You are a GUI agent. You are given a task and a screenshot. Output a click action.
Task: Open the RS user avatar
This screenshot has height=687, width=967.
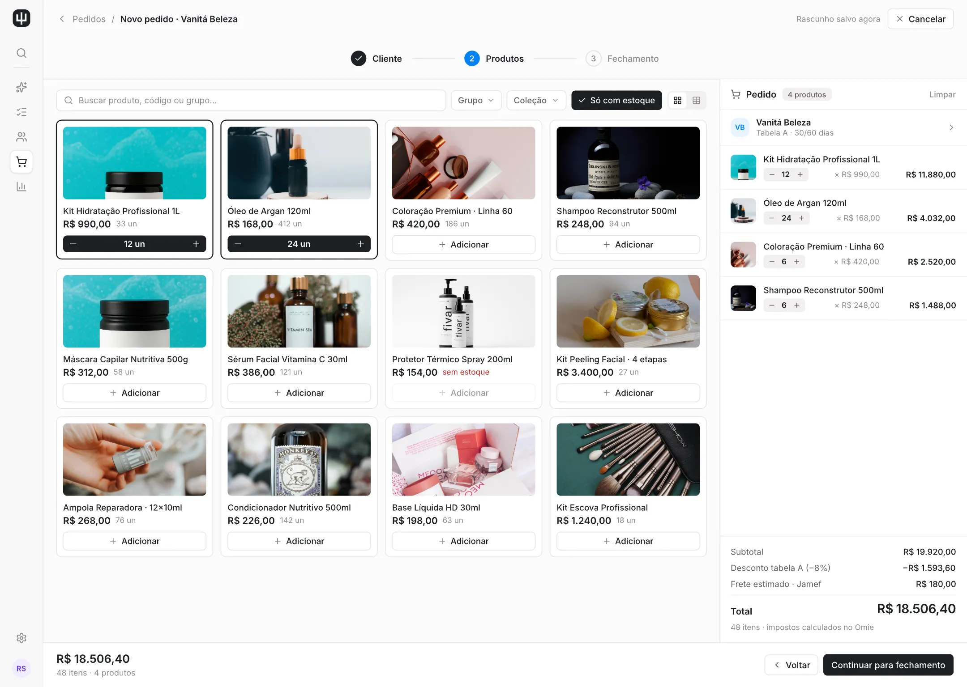[21, 668]
